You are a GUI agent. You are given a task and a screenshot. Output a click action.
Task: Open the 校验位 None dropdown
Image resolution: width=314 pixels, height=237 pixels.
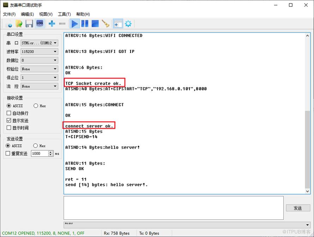pos(39,69)
